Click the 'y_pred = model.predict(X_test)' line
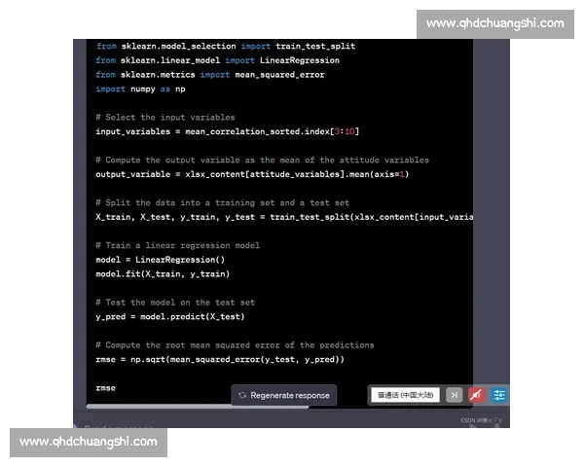This screenshot has width=584, height=467. tap(170, 316)
